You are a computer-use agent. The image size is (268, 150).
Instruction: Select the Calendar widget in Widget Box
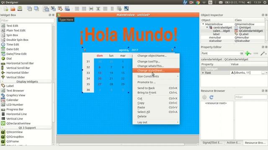12,100
